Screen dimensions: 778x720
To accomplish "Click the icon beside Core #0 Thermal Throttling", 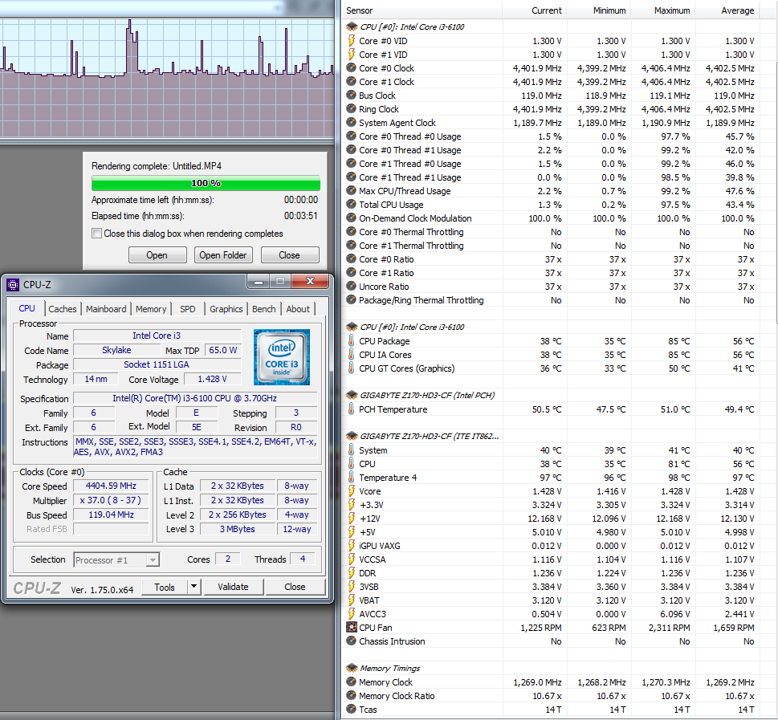I will (352, 232).
